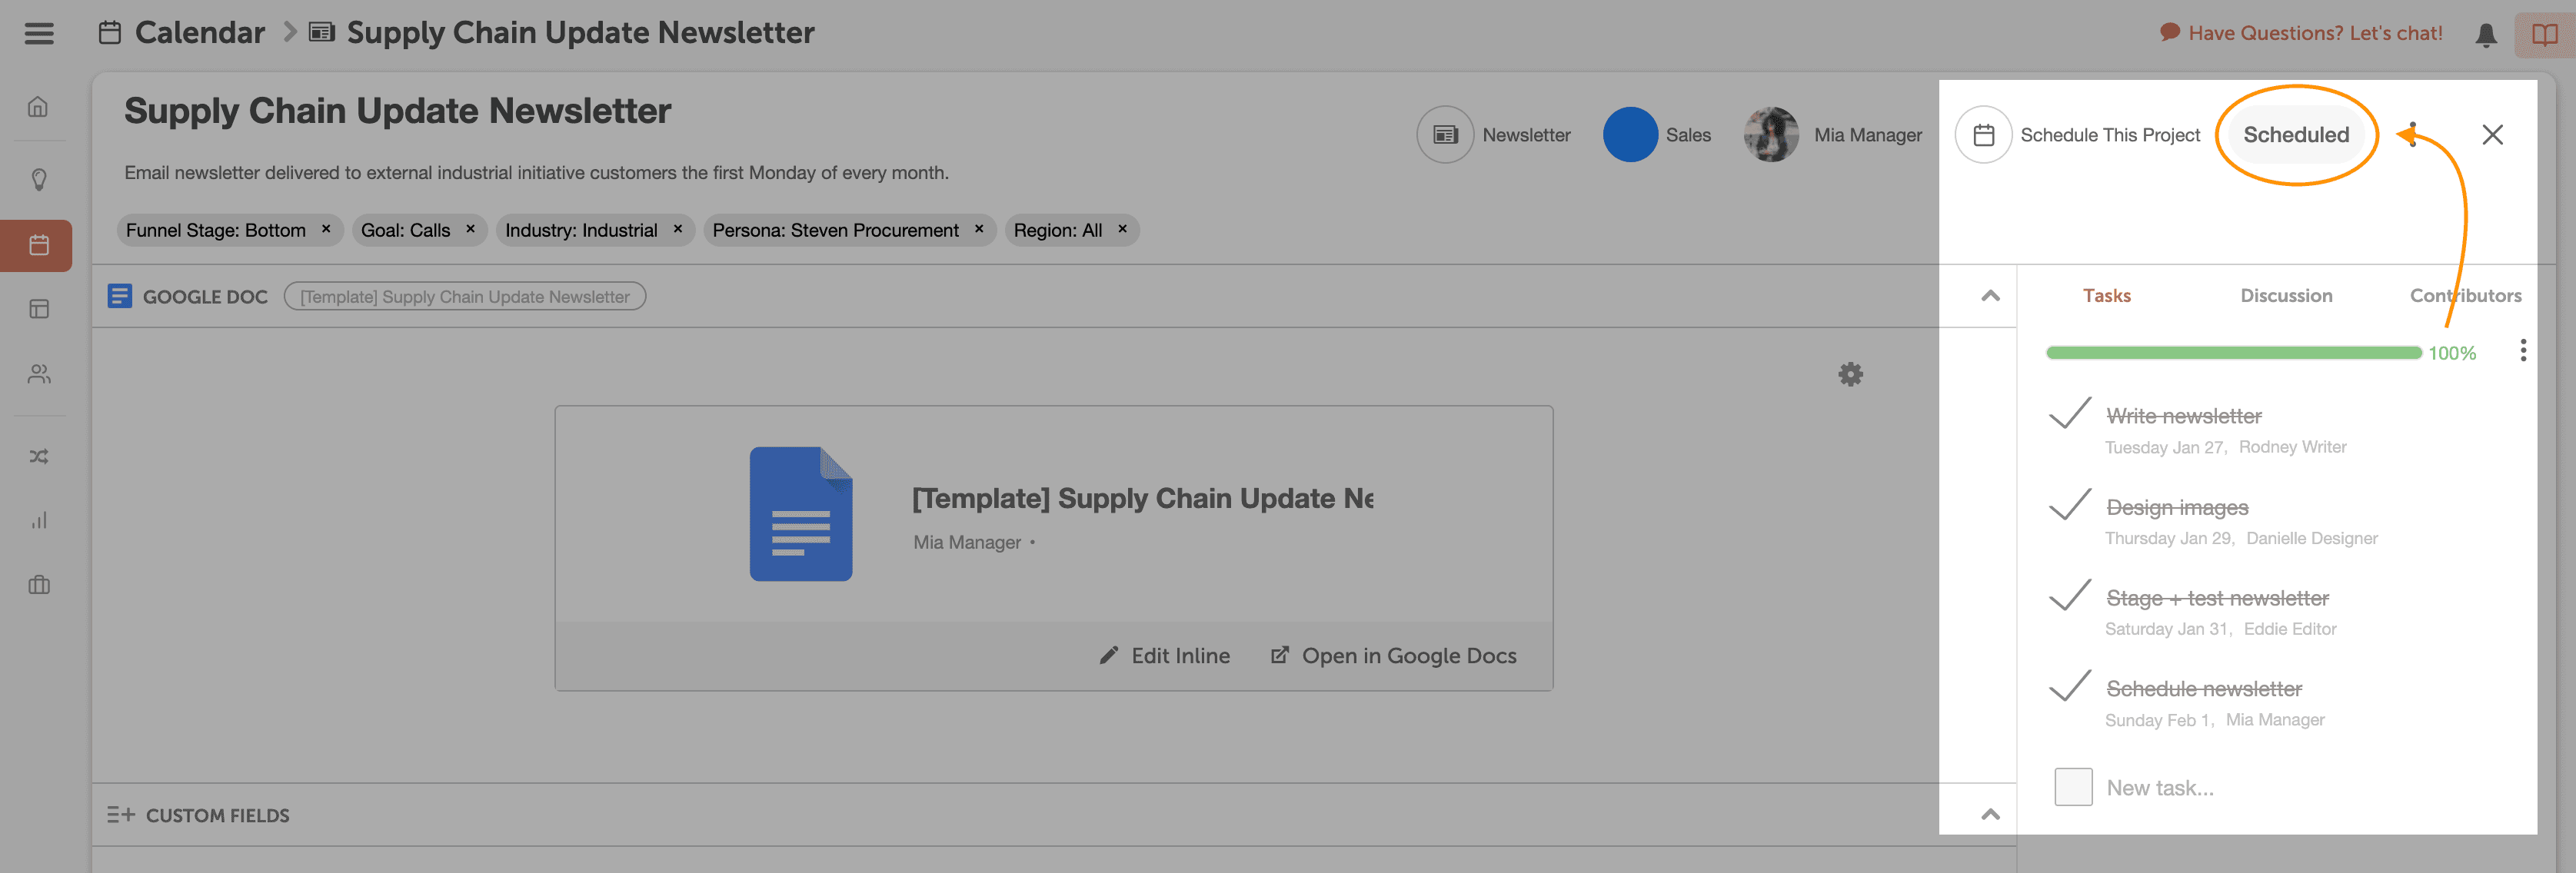Click the Home sidebar icon

[x=38, y=106]
